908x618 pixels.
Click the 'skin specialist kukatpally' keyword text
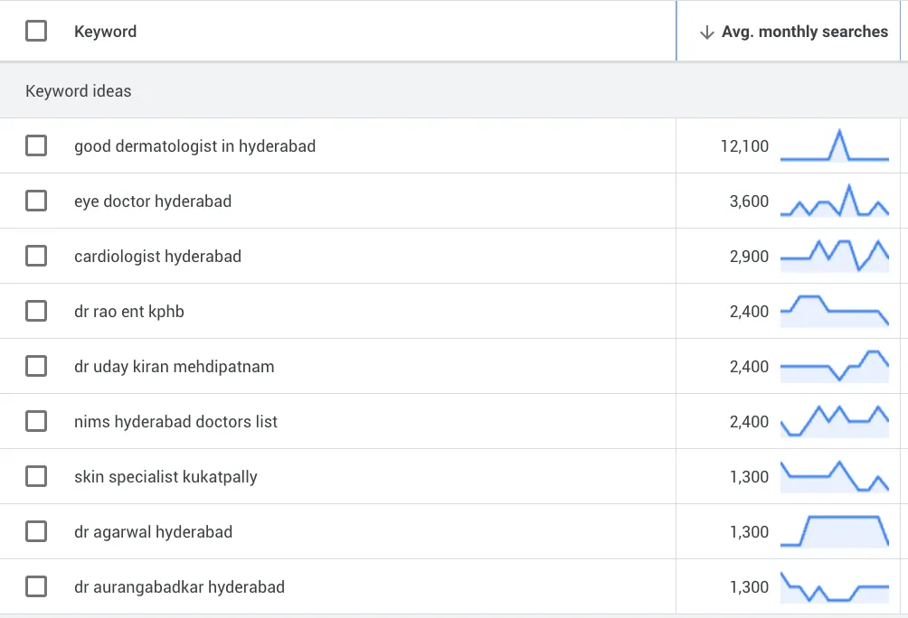point(166,477)
